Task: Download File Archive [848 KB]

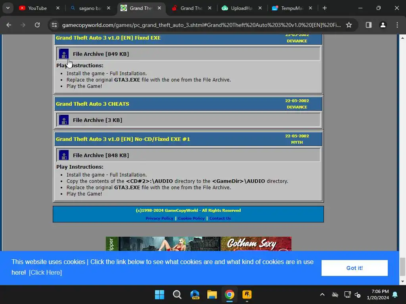Action: pyautogui.click(x=101, y=155)
